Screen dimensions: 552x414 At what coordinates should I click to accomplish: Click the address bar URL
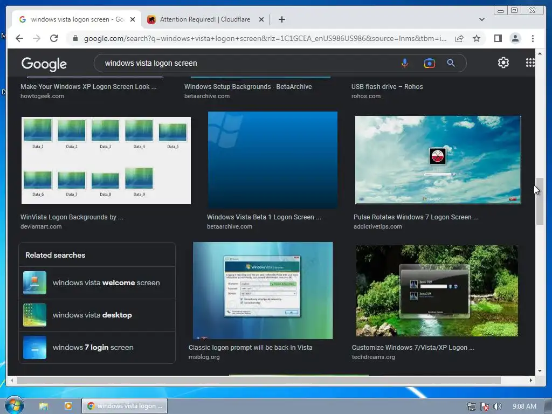coord(265,38)
